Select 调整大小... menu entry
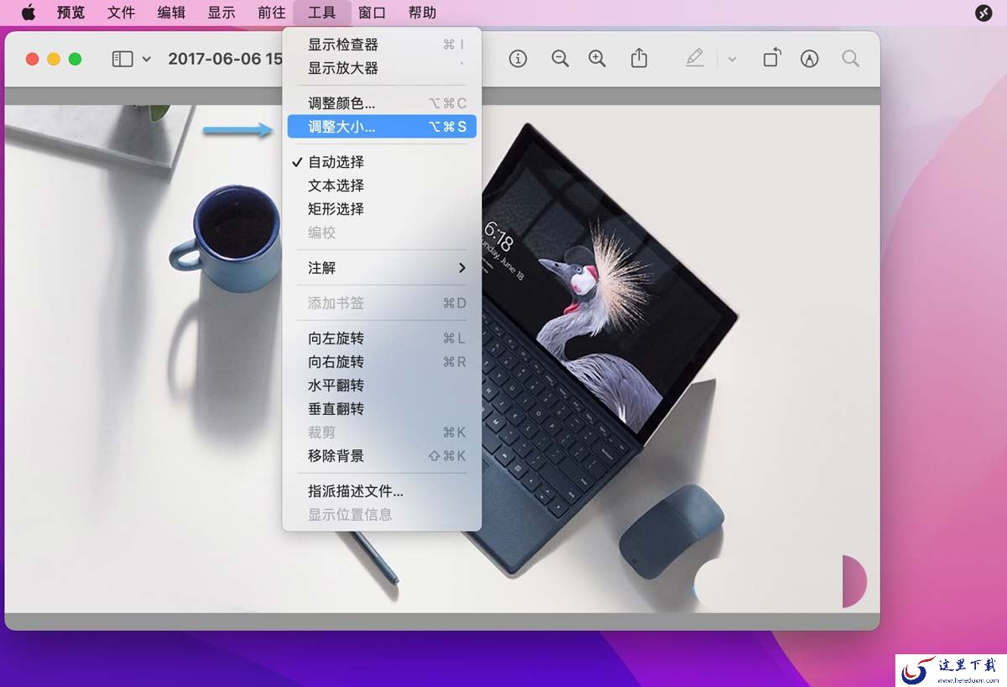 coord(382,127)
